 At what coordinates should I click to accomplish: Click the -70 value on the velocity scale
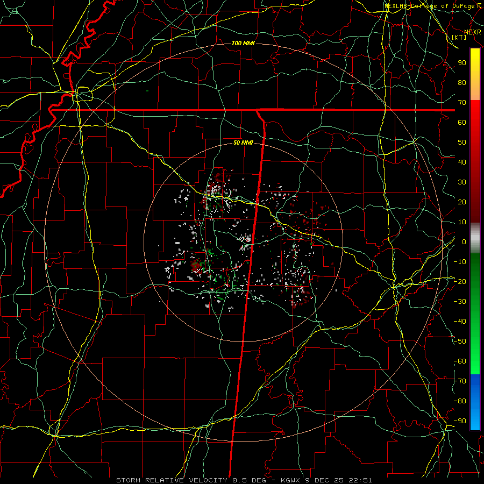460,381
